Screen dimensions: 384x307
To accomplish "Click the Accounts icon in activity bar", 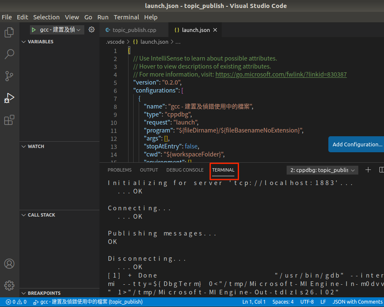I will click(x=9, y=264).
